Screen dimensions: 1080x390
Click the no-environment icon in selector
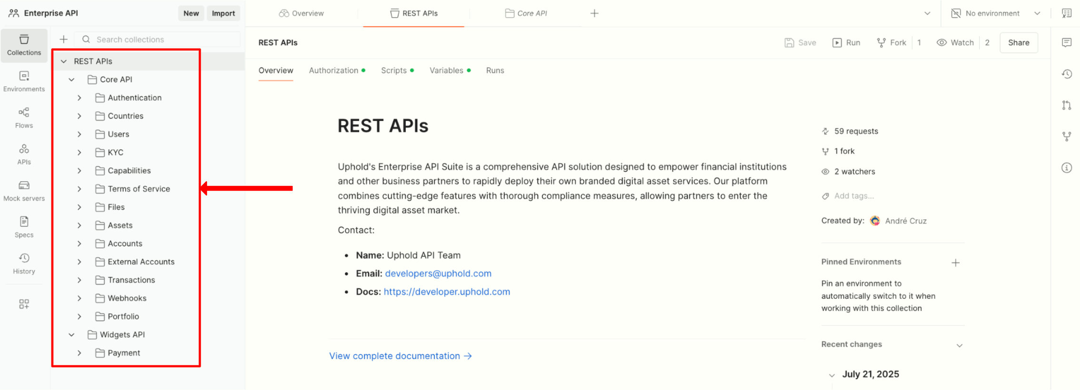coord(955,13)
